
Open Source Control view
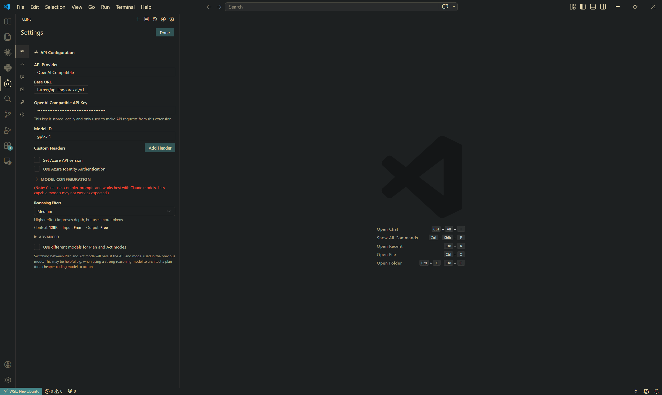point(8,114)
